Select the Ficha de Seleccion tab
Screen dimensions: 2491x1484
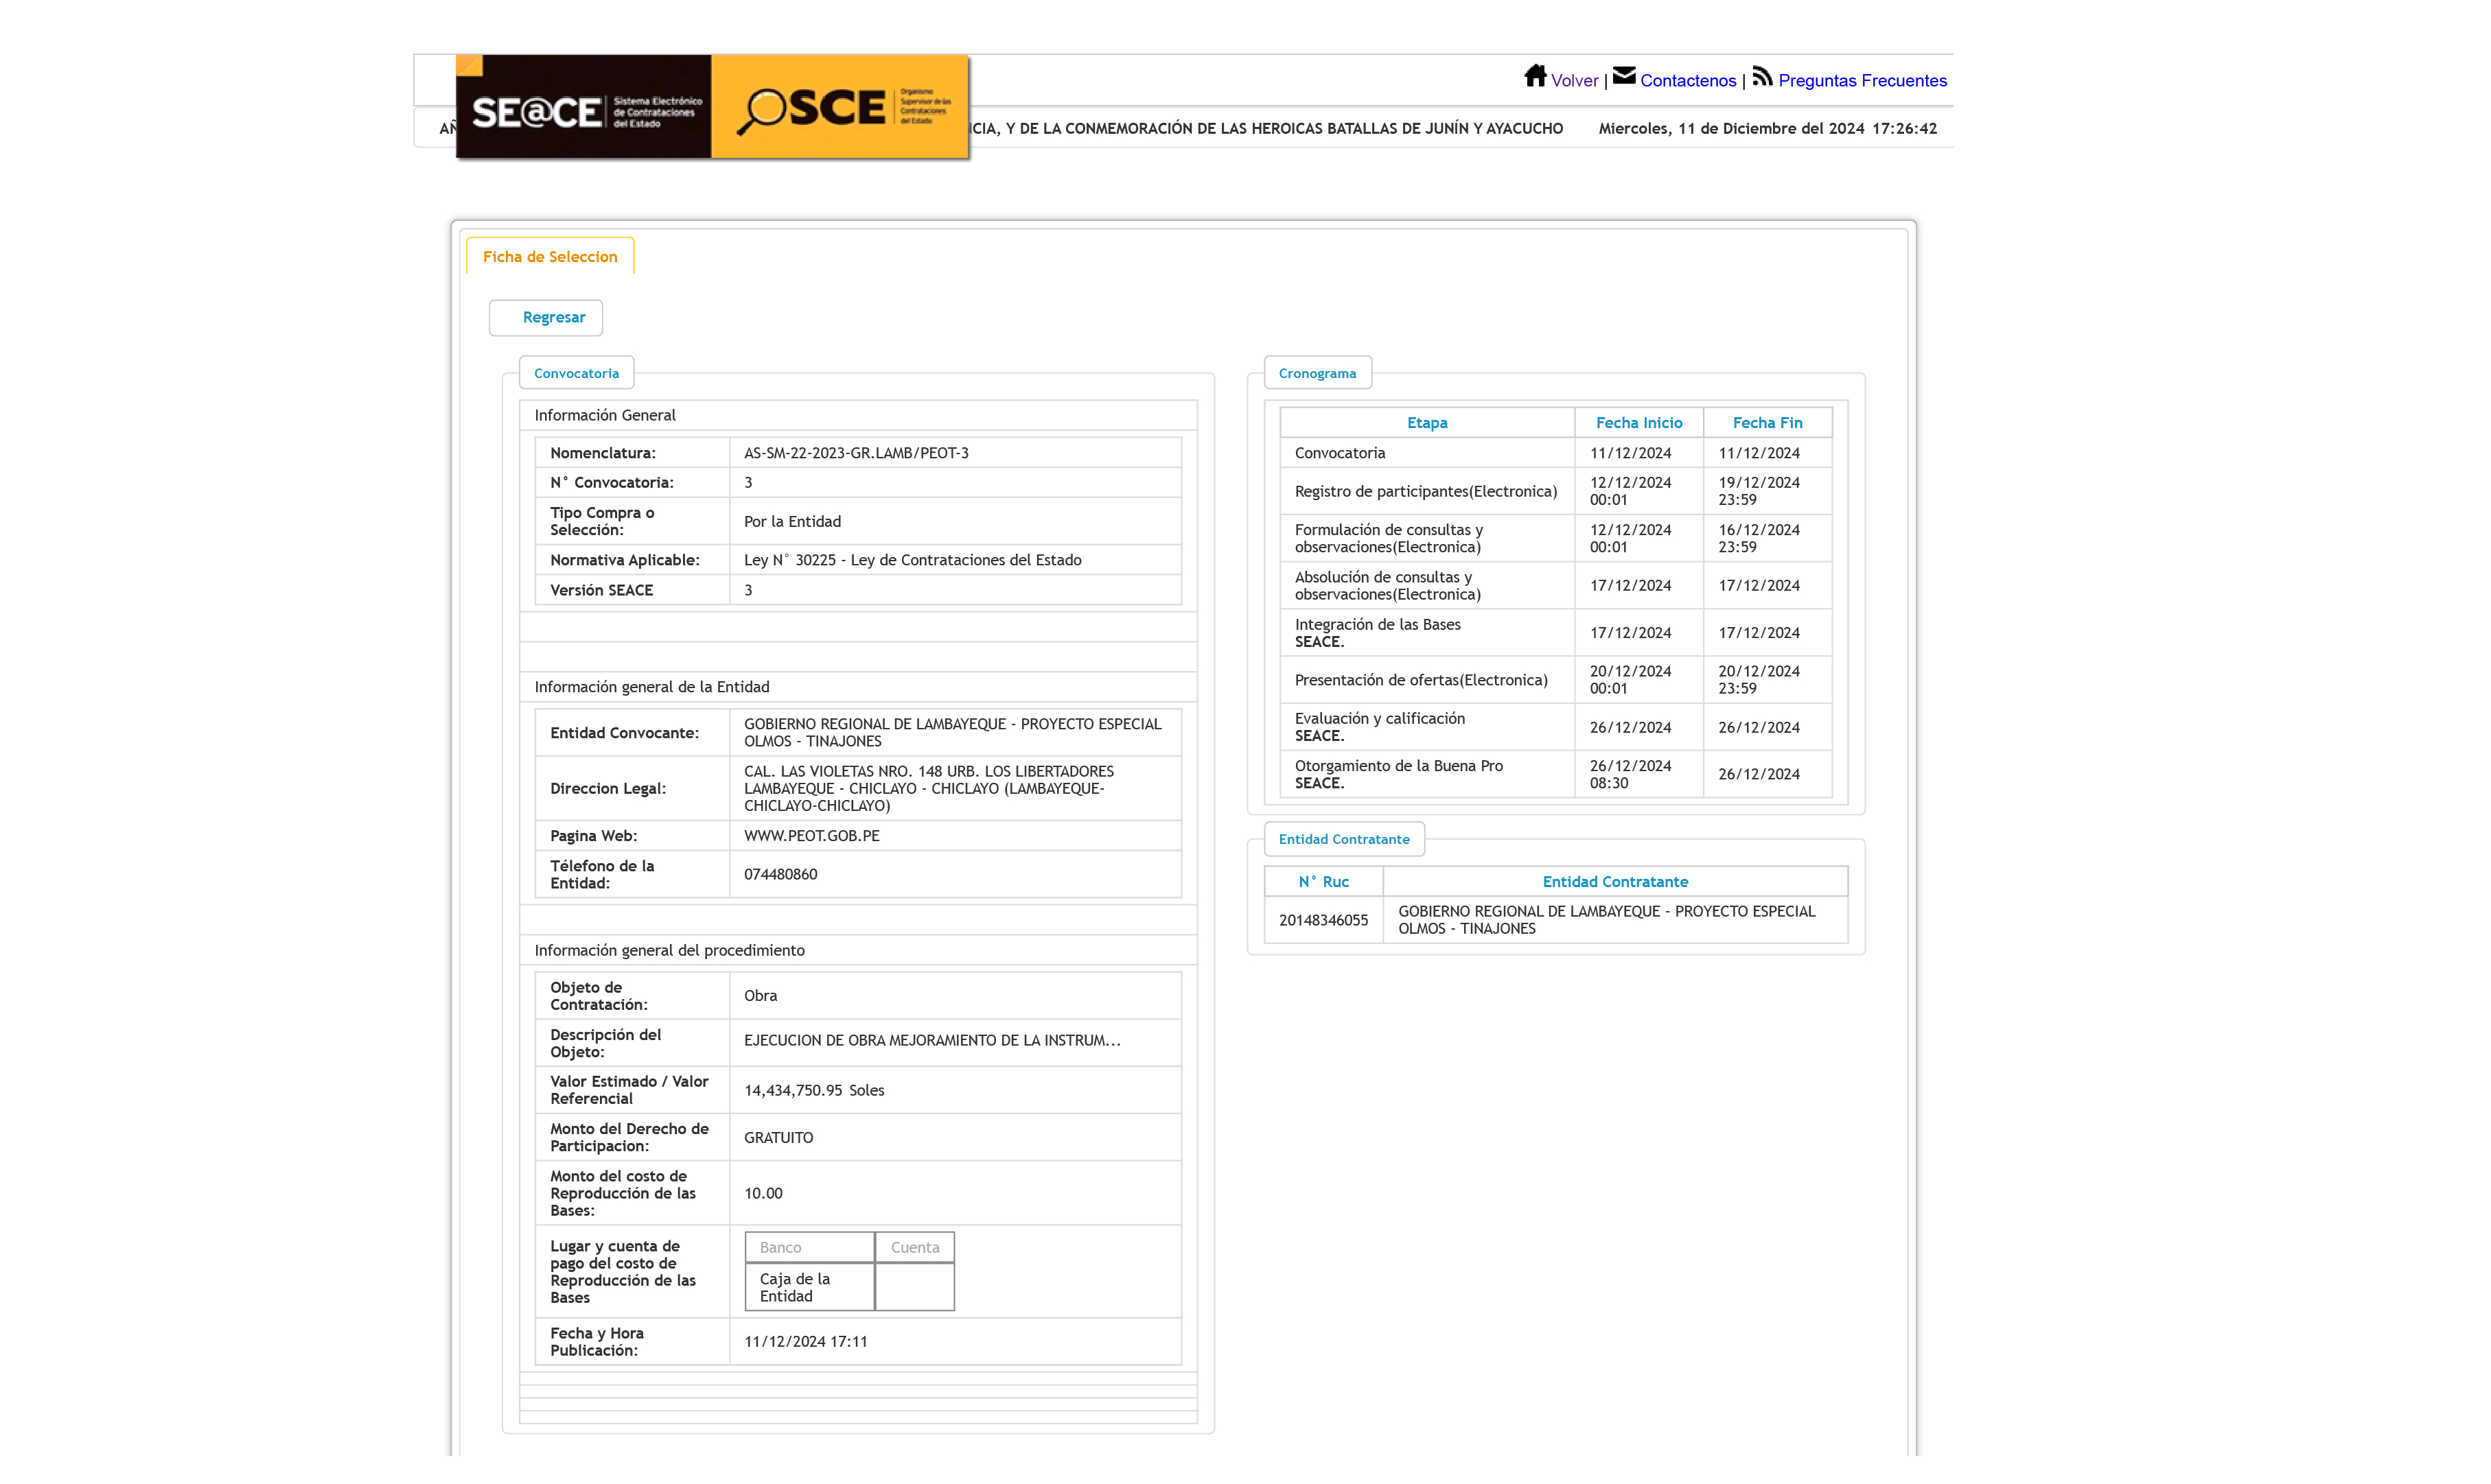(549, 257)
